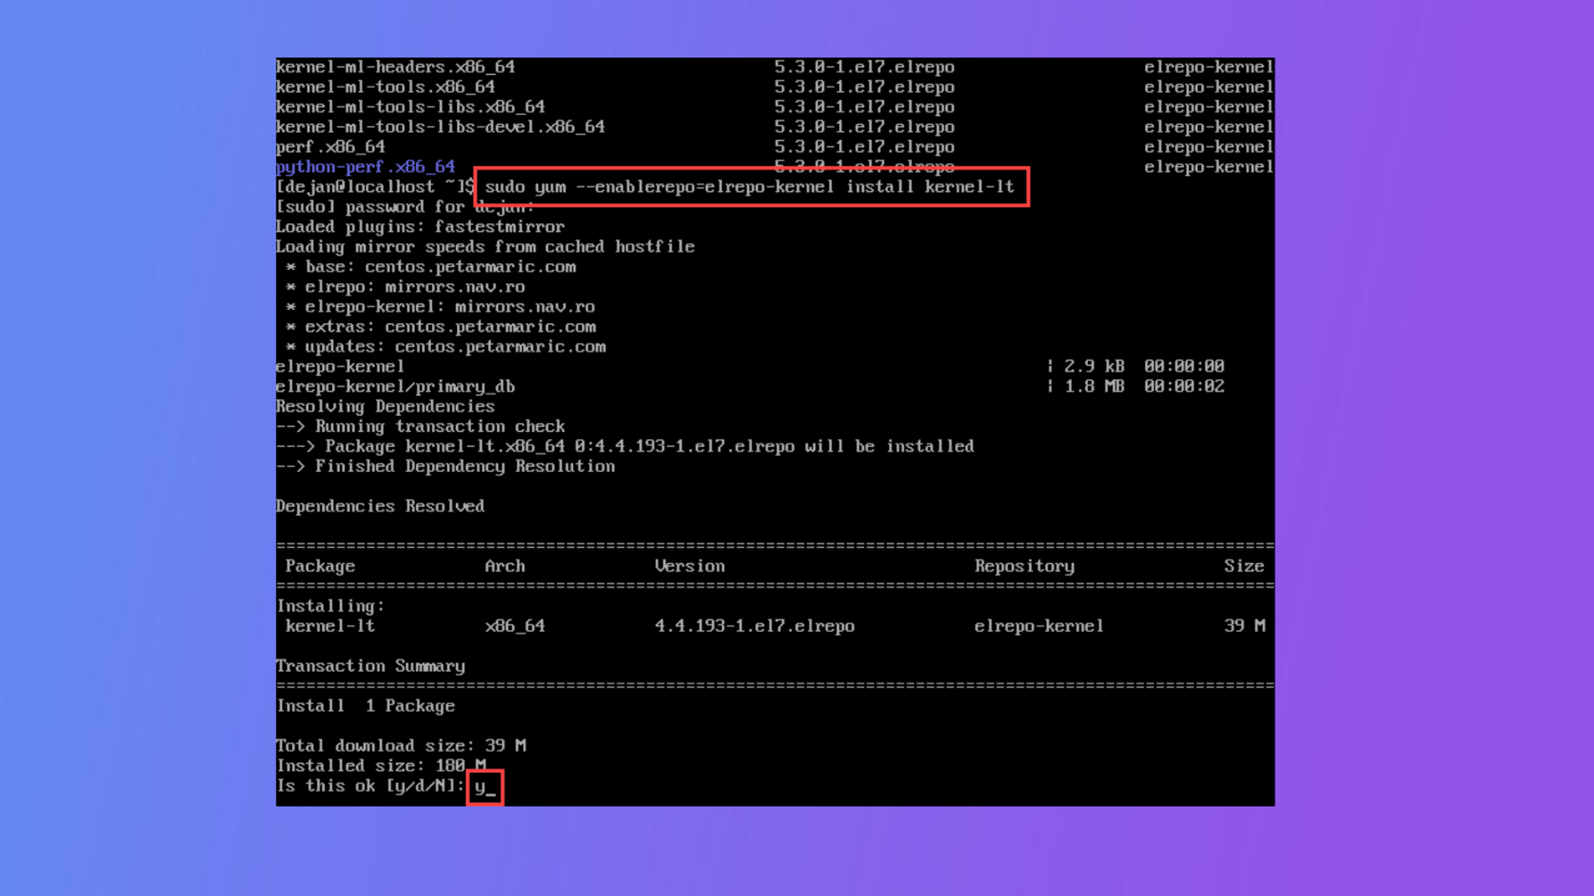Select the Finished Dependency Resolution message

click(x=448, y=466)
